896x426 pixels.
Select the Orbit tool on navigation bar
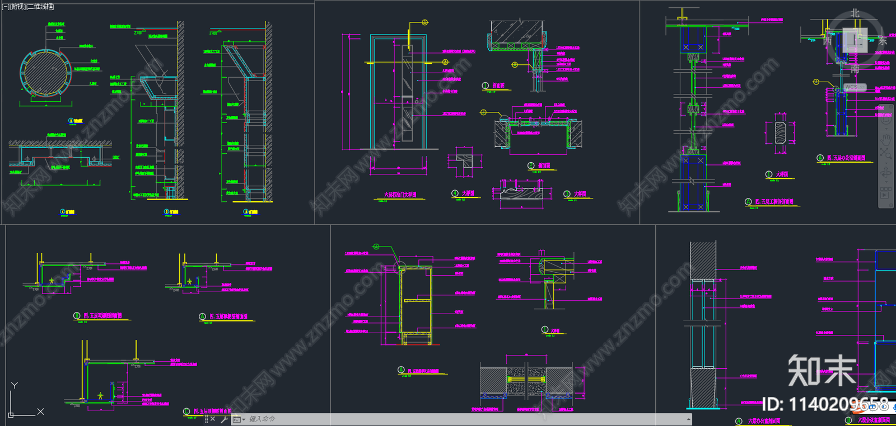point(886,173)
